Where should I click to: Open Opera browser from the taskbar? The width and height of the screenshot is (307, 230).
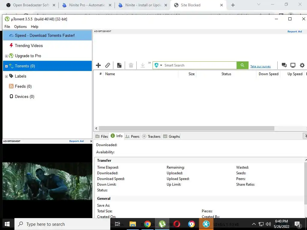(177, 224)
